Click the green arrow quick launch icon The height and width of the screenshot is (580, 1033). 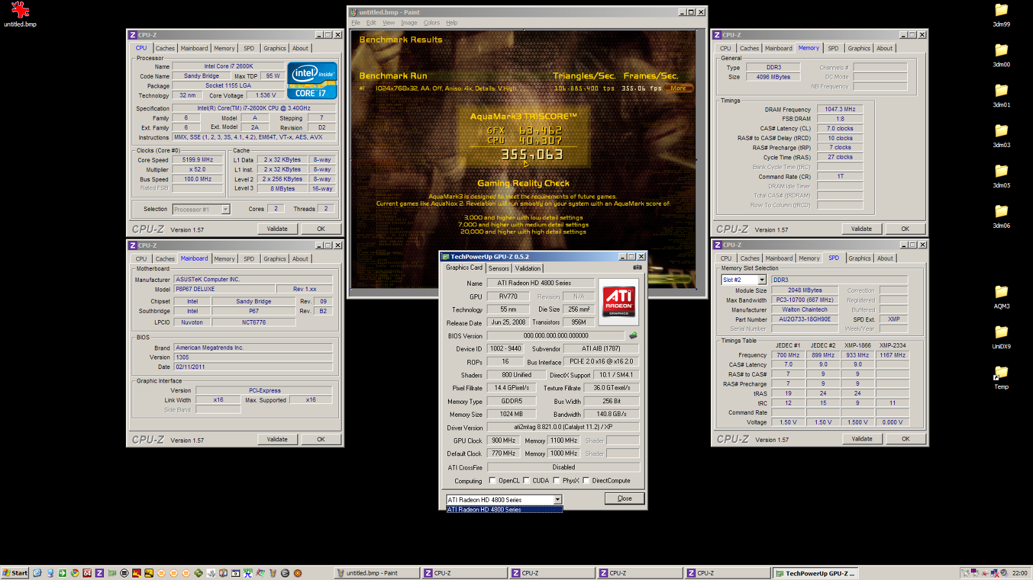pos(63,573)
